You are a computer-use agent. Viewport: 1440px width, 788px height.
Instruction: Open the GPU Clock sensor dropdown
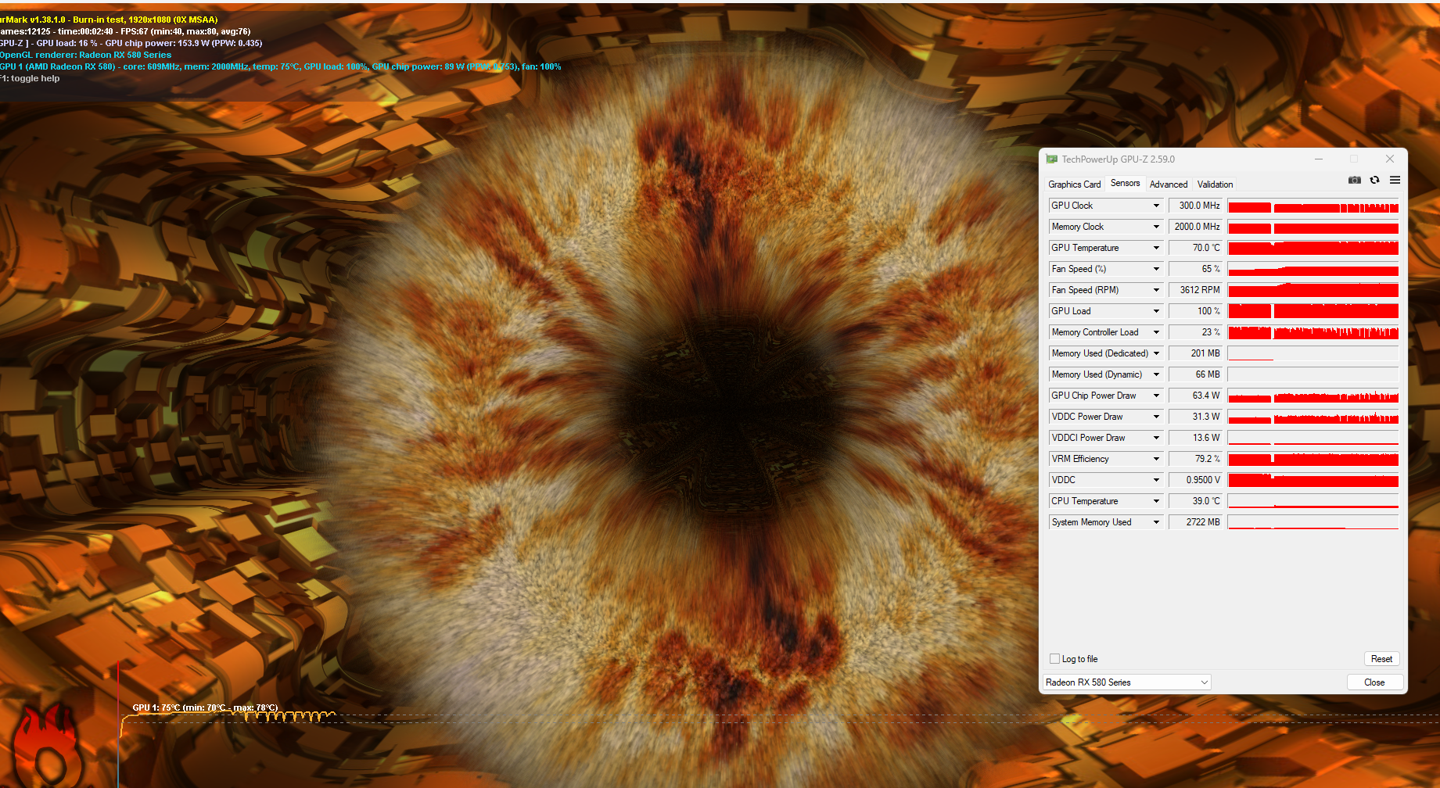(1156, 206)
